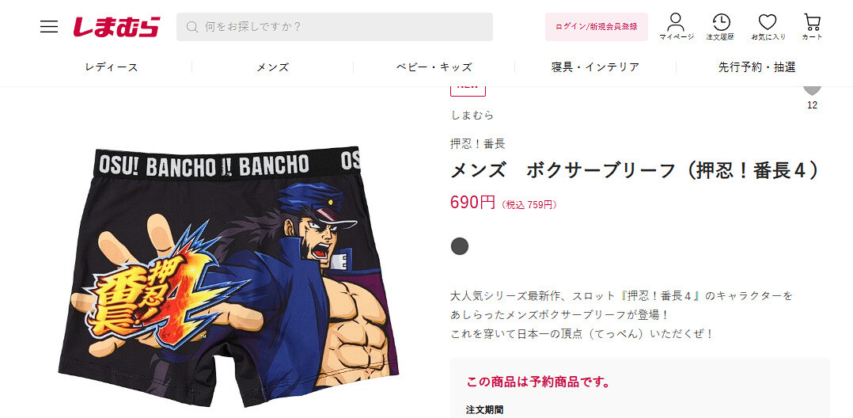Select the dark gray color swatch
The image size is (853, 418).
tap(460, 246)
